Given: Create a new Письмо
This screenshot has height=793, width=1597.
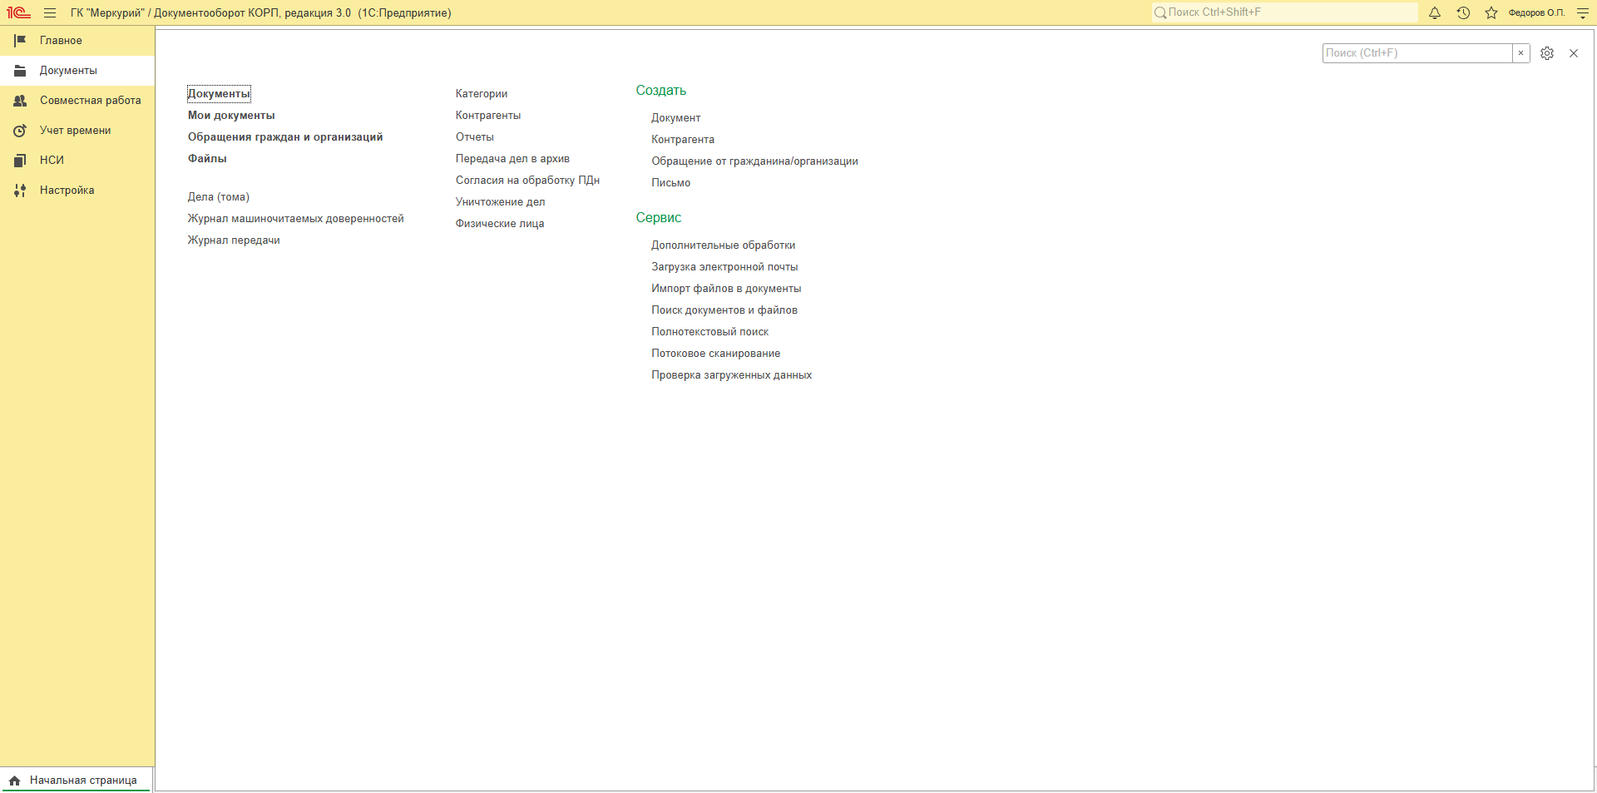Looking at the screenshot, I should [x=670, y=183].
